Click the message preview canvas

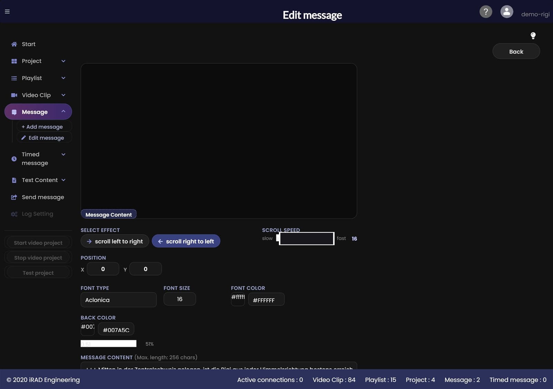[x=219, y=141]
